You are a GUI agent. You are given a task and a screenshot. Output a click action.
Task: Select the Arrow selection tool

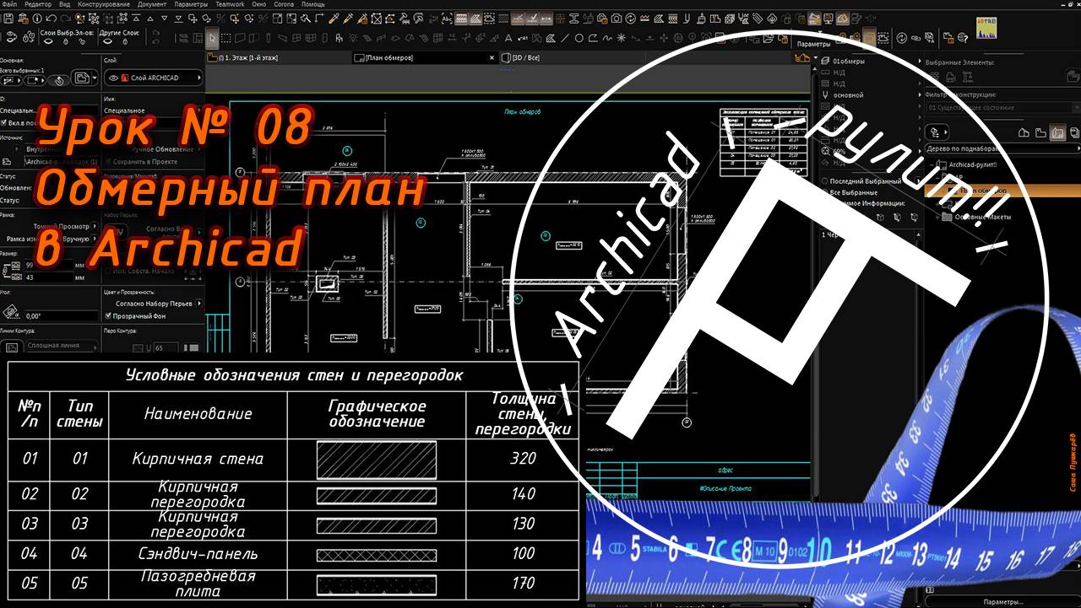tap(212, 37)
